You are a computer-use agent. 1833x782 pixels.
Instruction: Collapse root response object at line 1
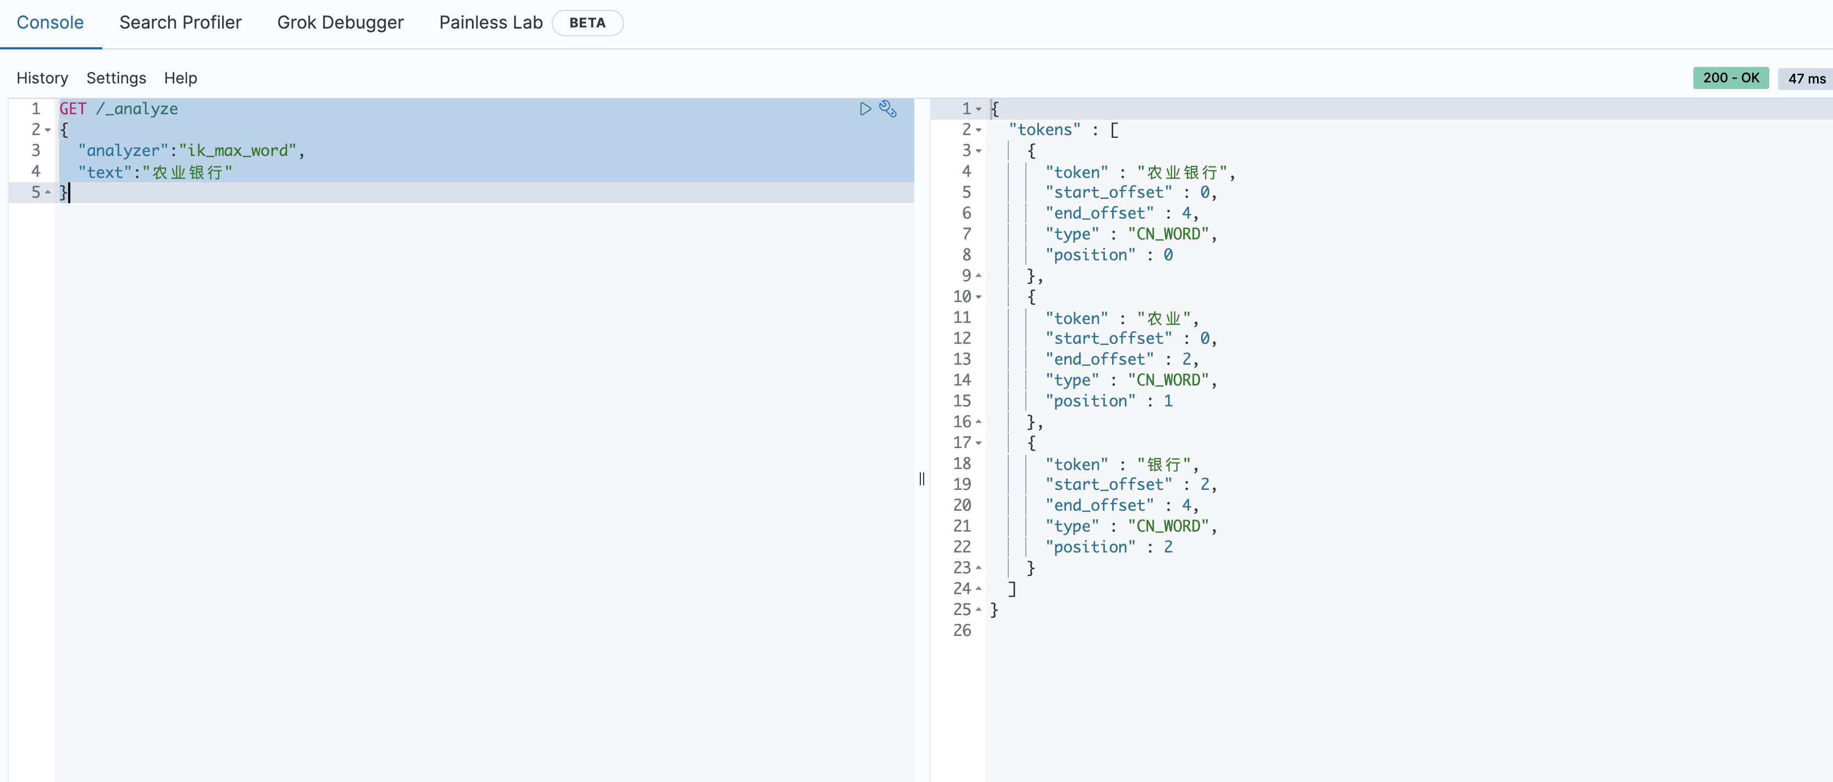pos(979,109)
